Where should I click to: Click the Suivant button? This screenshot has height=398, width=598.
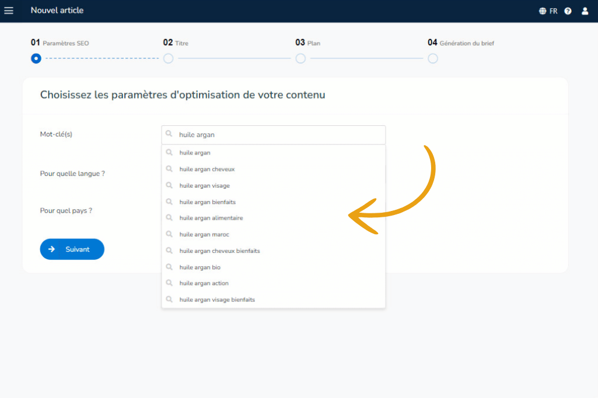pos(72,249)
